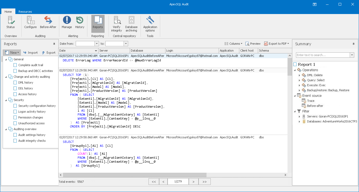Select Logon activity history report
This screenshot has height=192, width=359.
(32, 112)
